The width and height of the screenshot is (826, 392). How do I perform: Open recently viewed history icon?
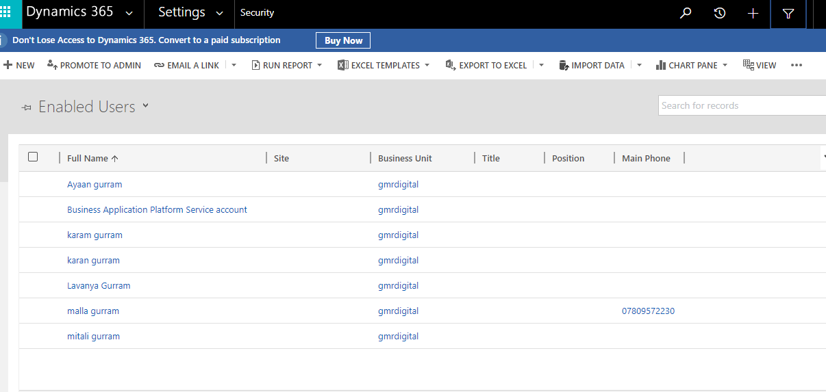point(719,14)
